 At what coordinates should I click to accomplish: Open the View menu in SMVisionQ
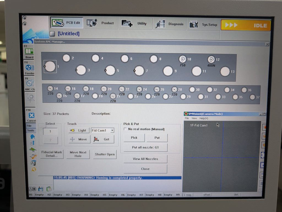point(194,118)
